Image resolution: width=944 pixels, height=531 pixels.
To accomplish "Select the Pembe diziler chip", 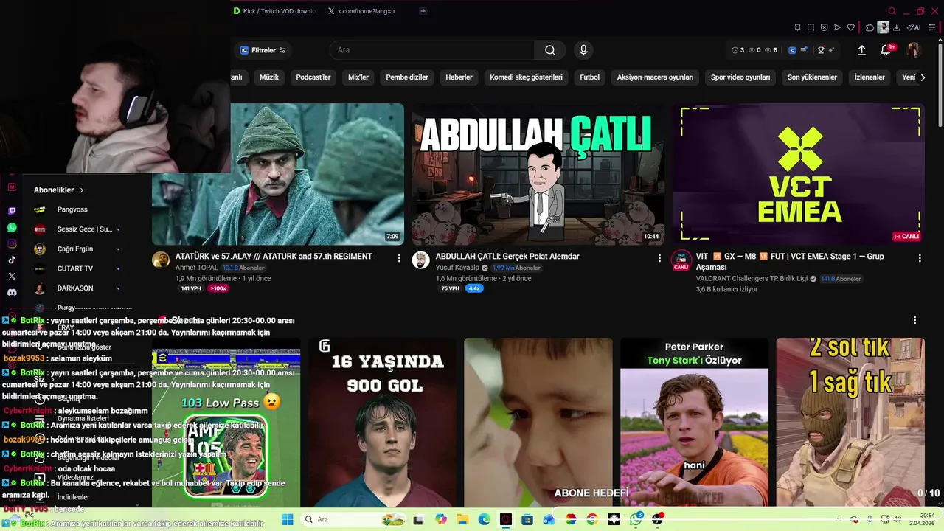I will pos(407,77).
